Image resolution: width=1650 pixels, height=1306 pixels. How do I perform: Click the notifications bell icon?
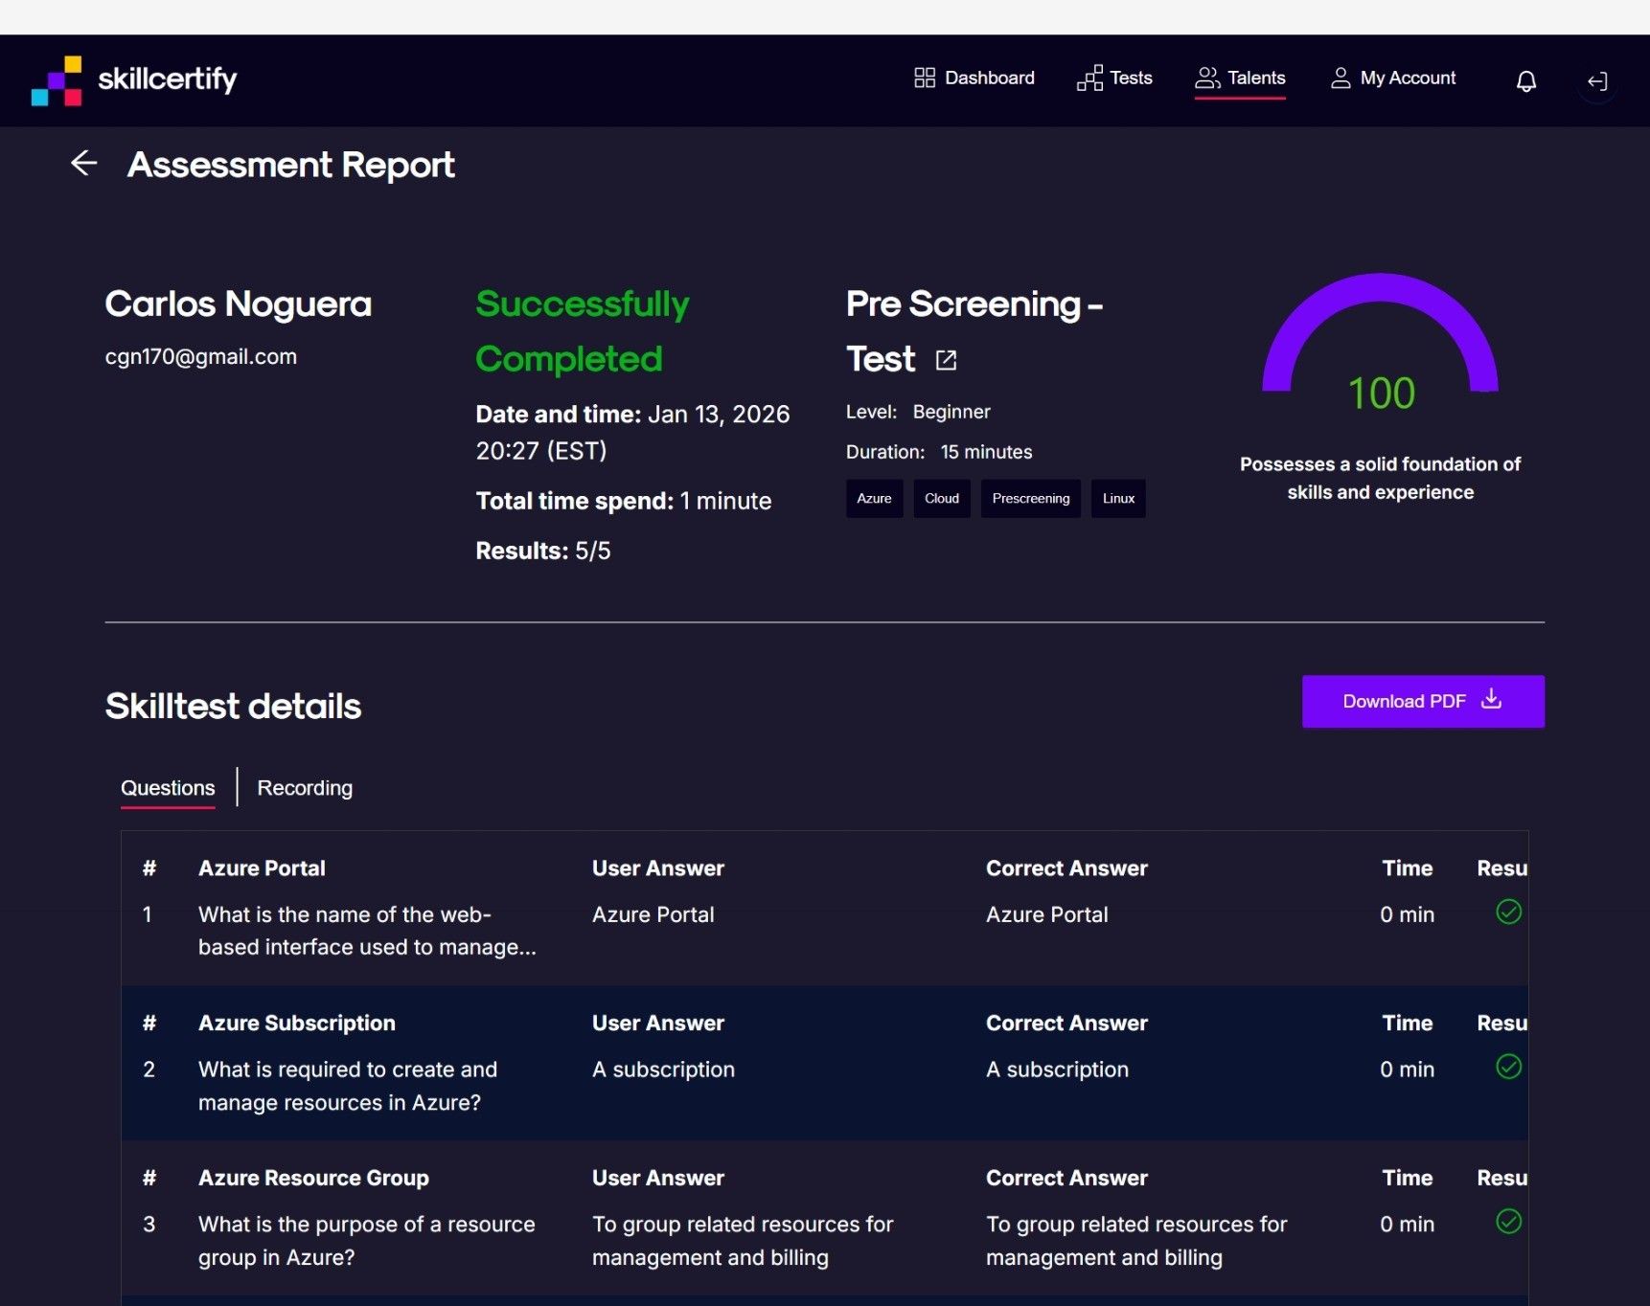click(x=1526, y=81)
